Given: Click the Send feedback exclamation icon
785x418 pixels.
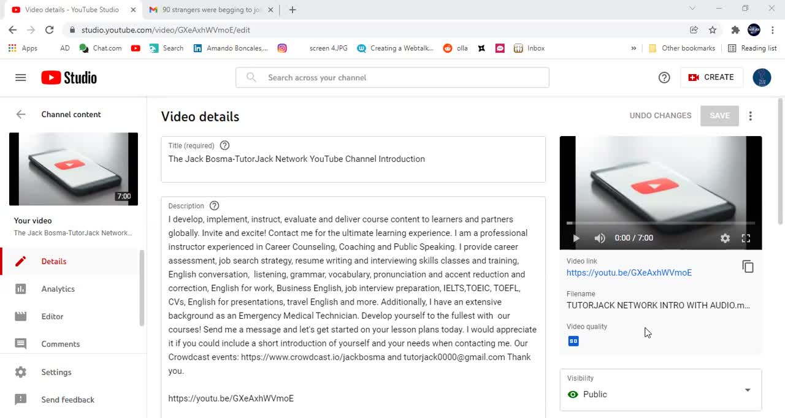Looking at the screenshot, I should (x=21, y=400).
